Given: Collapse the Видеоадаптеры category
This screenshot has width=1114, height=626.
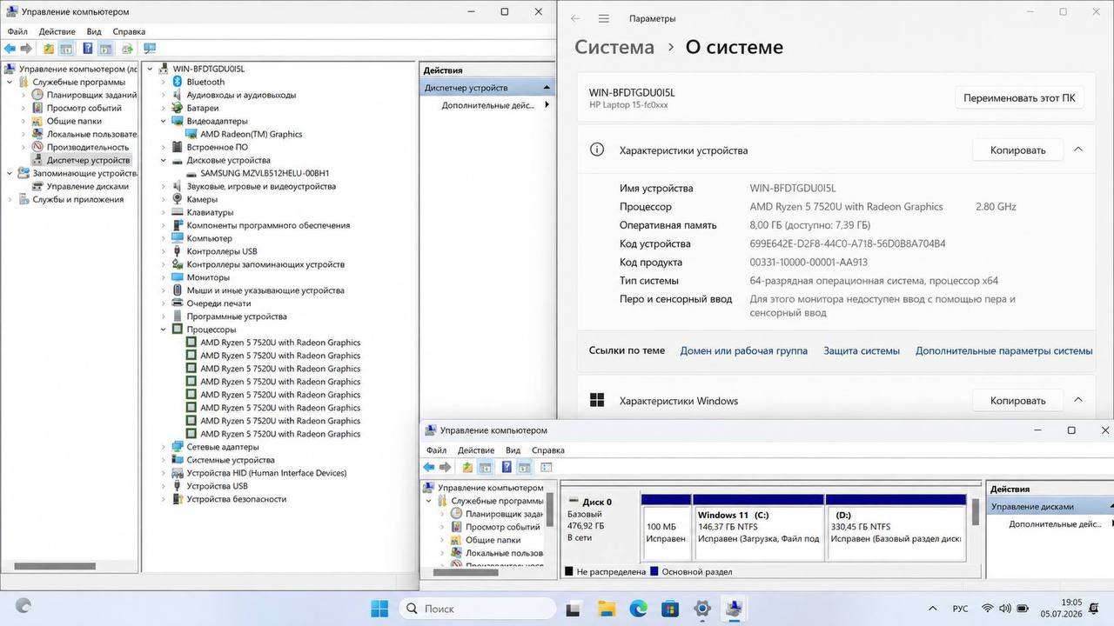Looking at the screenshot, I should (x=164, y=121).
